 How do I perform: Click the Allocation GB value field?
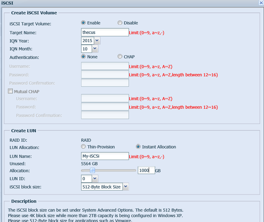(146, 170)
